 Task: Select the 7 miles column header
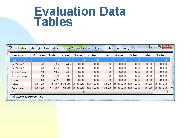[x=134, y=55]
